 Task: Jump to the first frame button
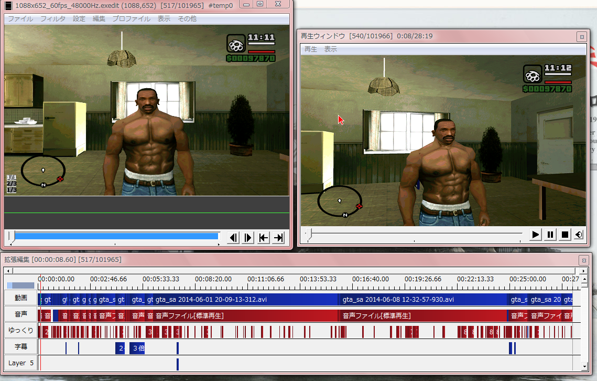click(264, 238)
